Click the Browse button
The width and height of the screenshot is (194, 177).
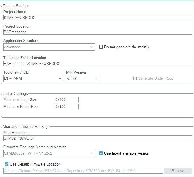click(178, 171)
